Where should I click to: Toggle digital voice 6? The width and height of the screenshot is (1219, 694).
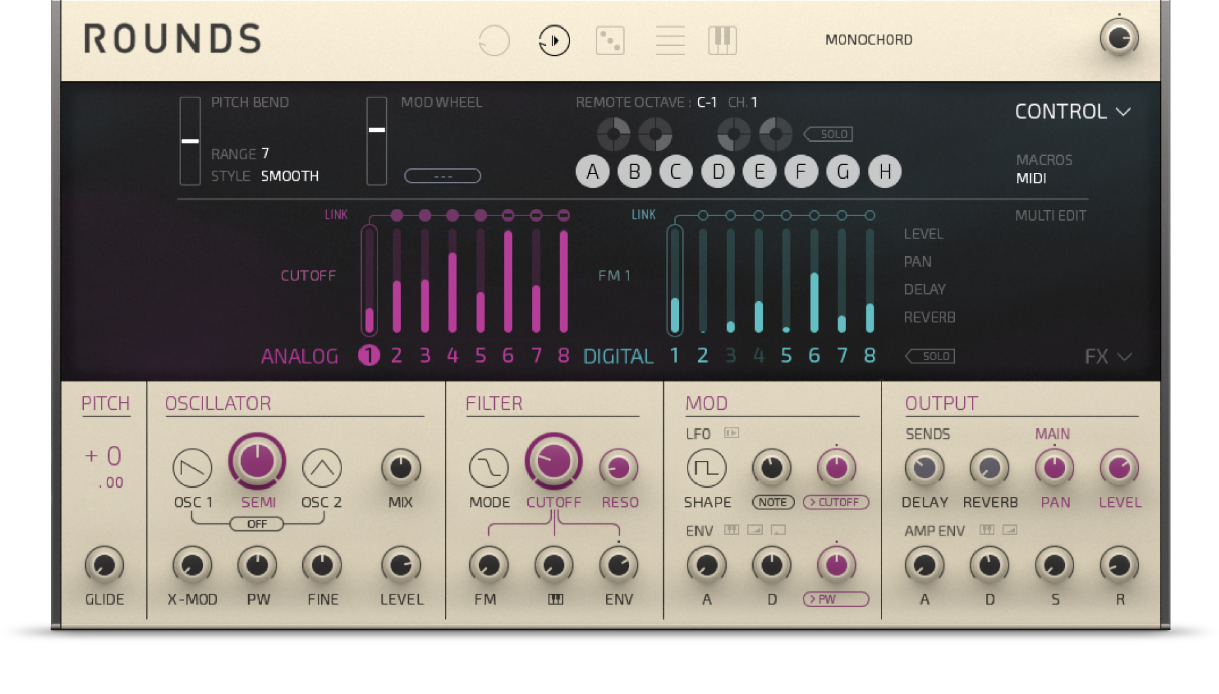coord(814,356)
